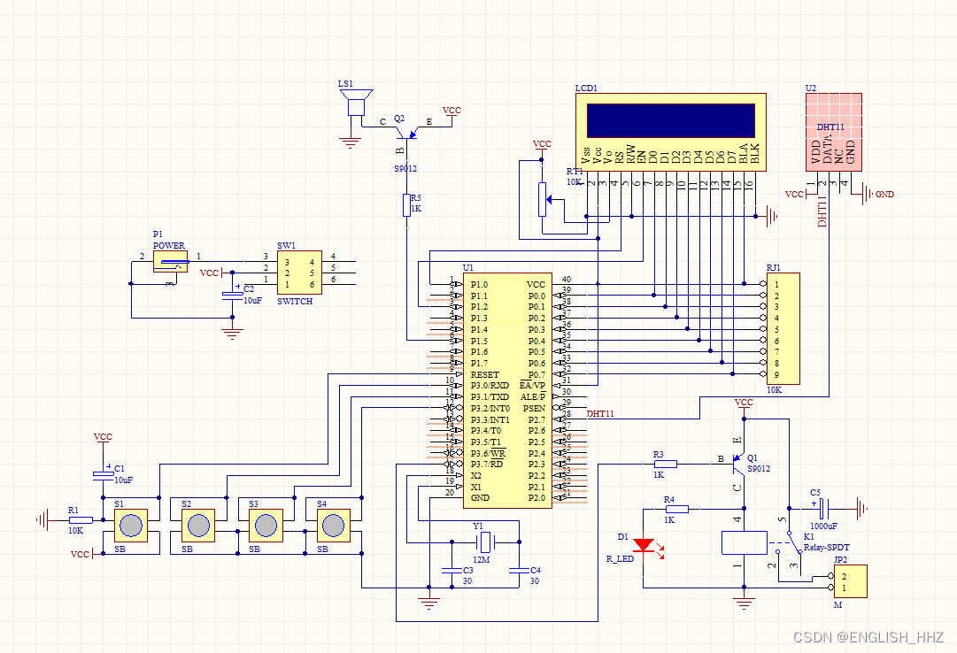Click the VCC power port above Q1

[744, 406]
